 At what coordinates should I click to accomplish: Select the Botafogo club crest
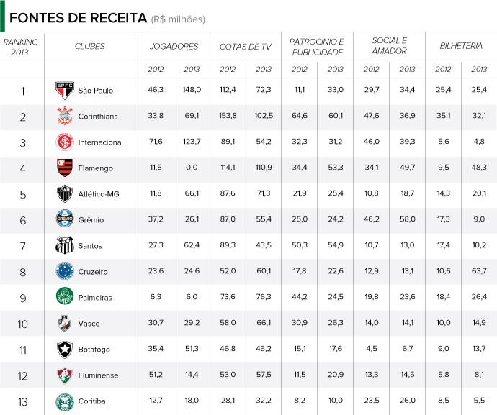(x=65, y=350)
